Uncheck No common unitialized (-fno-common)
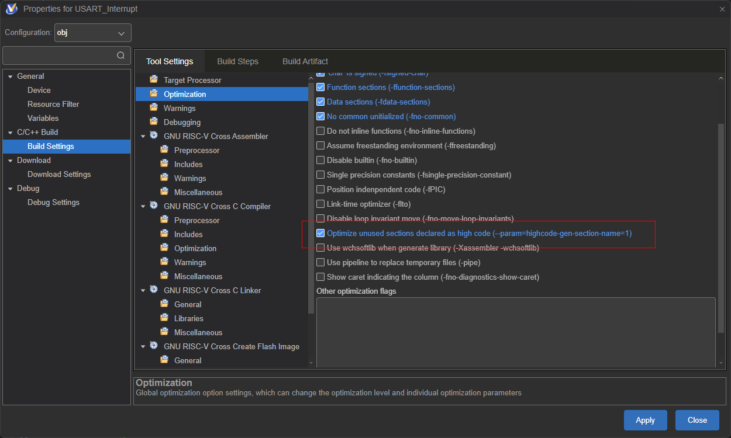This screenshot has height=438, width=731. pos(320,116)
